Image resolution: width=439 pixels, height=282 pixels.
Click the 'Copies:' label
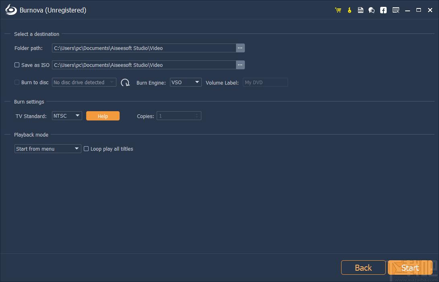[145, 116]
